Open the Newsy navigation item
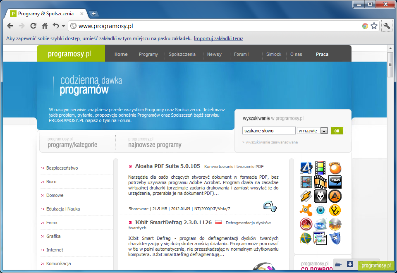Image resolution: width=397 pixels, height=273 pixels. pos(214,54)
